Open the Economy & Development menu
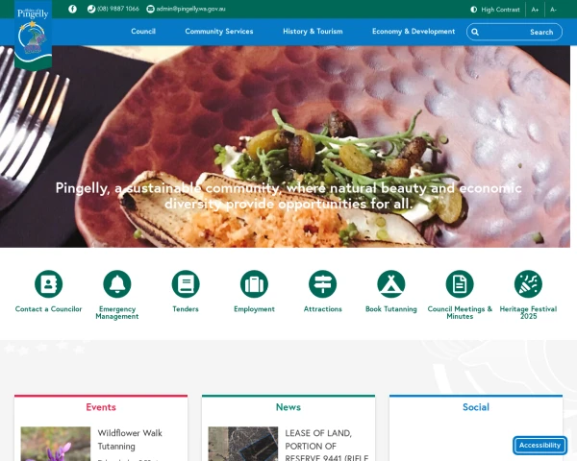Screen dimensions: 577x461 (x=414, y=32)
